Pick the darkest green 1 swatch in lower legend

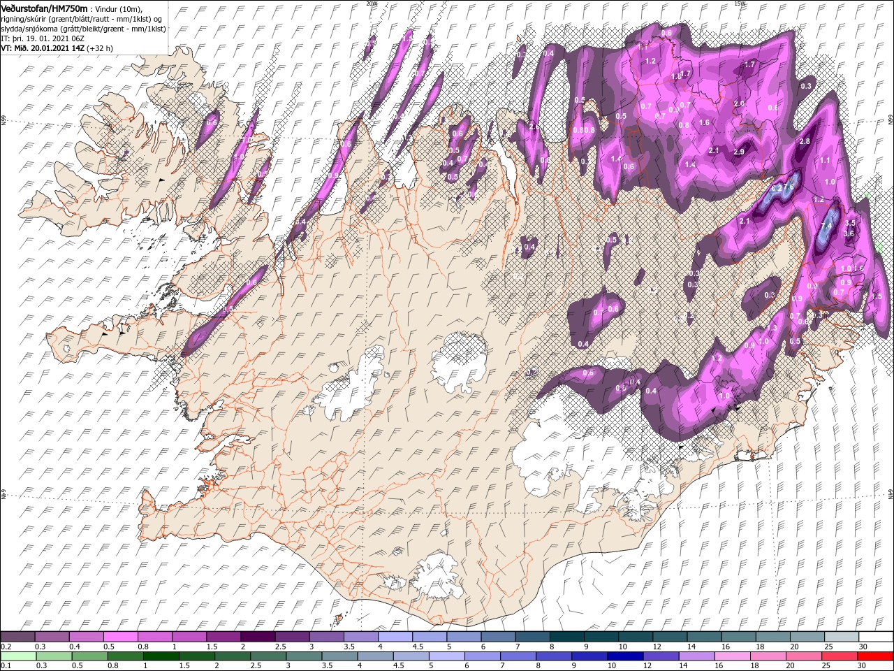click(x=161, y=656)
